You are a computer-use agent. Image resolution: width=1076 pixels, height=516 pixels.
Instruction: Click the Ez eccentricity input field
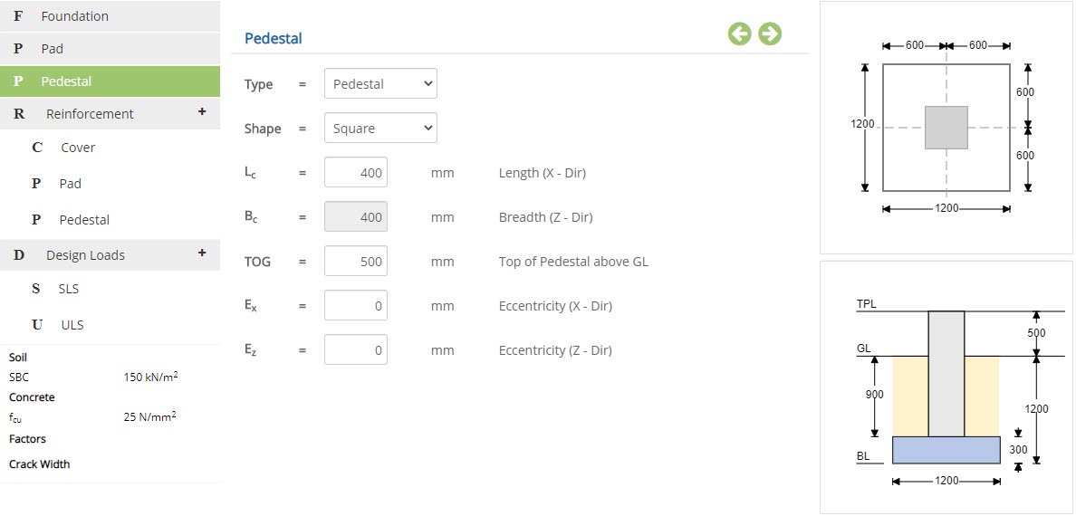(355, 350)
